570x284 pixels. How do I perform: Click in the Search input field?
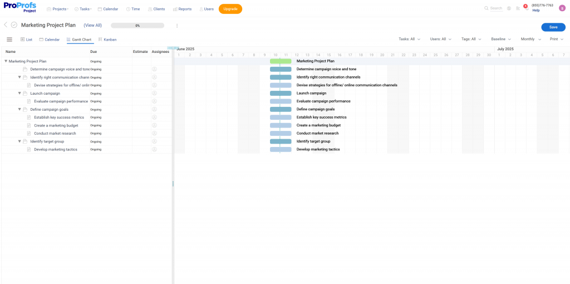(496, 8)
